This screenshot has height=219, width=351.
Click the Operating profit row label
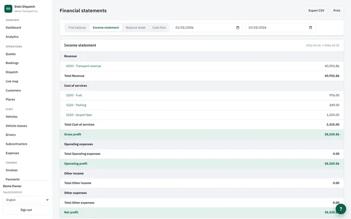(76, 164)
